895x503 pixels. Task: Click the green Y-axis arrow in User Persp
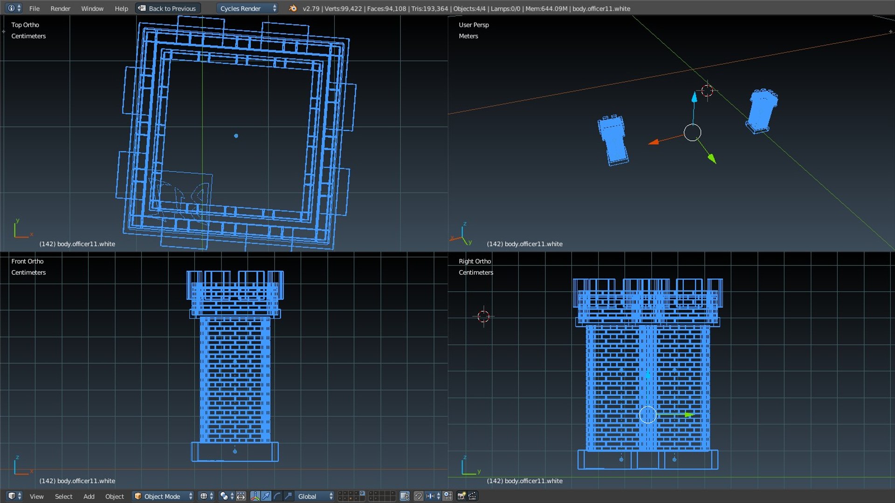(x=712, y=158)
